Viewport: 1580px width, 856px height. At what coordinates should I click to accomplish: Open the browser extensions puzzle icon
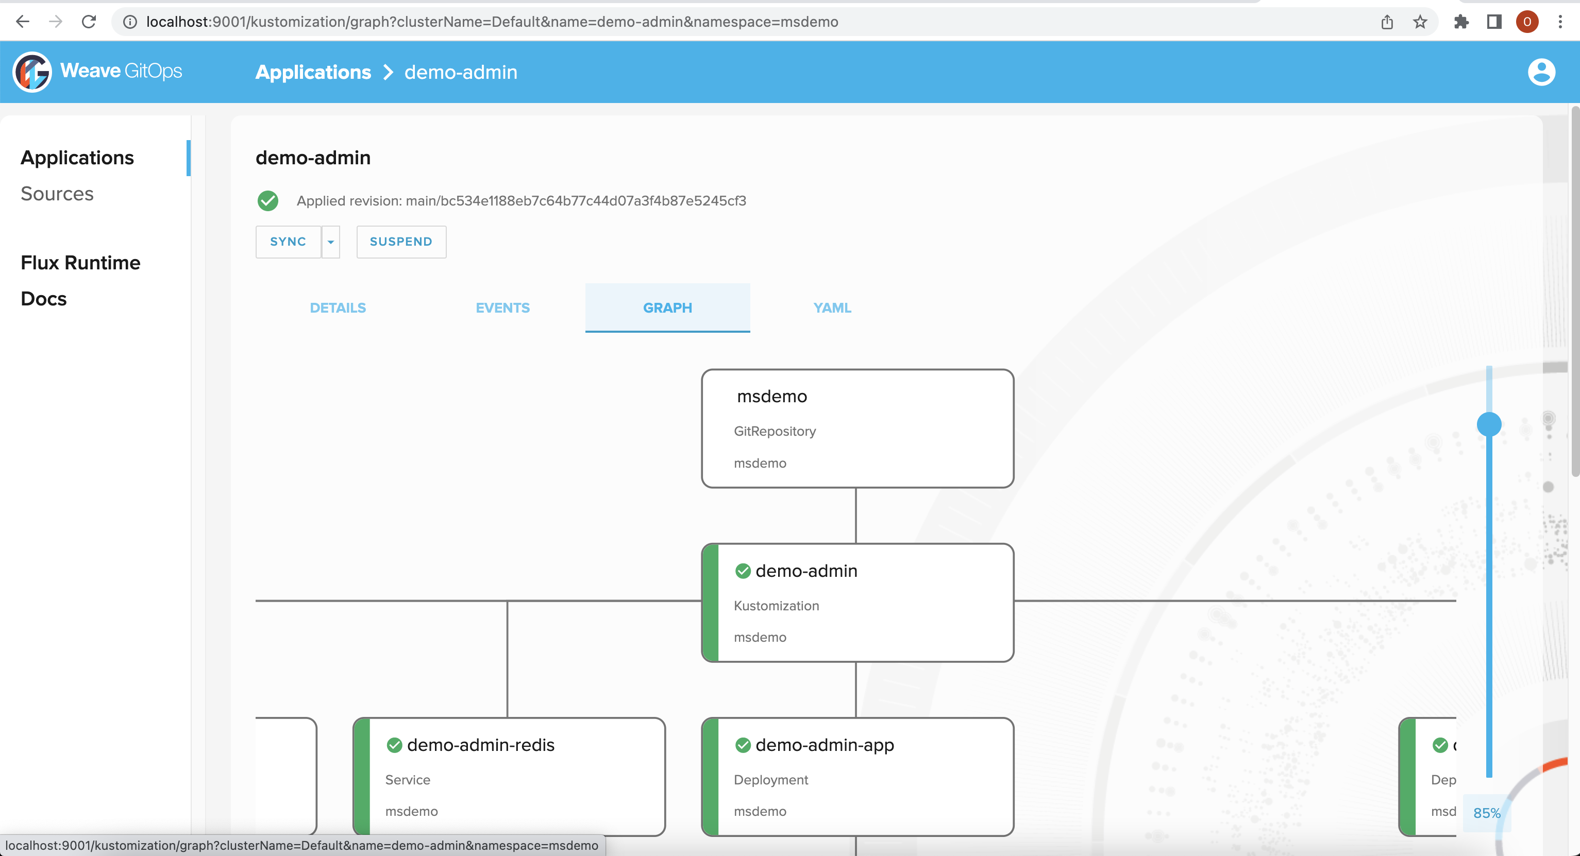[1461, 22]
